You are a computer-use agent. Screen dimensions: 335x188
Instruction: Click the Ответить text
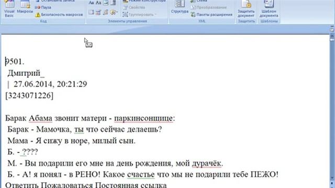tap(22, 185)
